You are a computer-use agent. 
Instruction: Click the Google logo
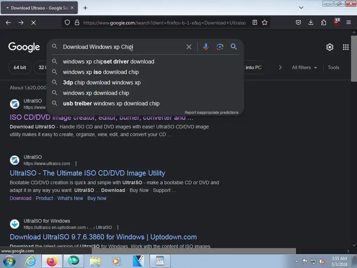[24, 47]
